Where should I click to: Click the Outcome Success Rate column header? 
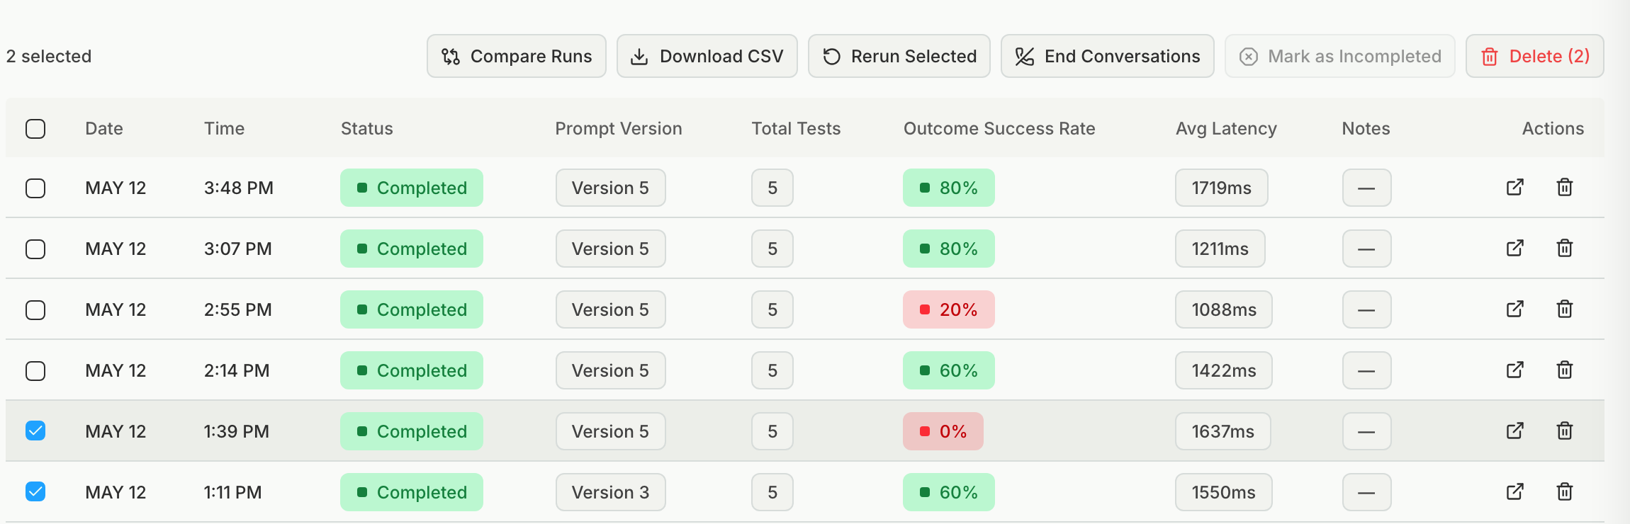(x=999, y=128)
